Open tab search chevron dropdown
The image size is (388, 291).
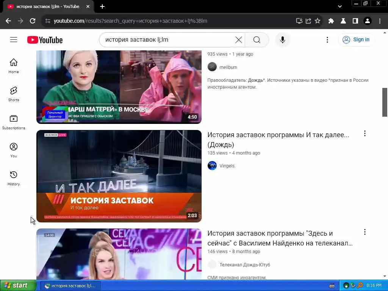pos(340,6)
